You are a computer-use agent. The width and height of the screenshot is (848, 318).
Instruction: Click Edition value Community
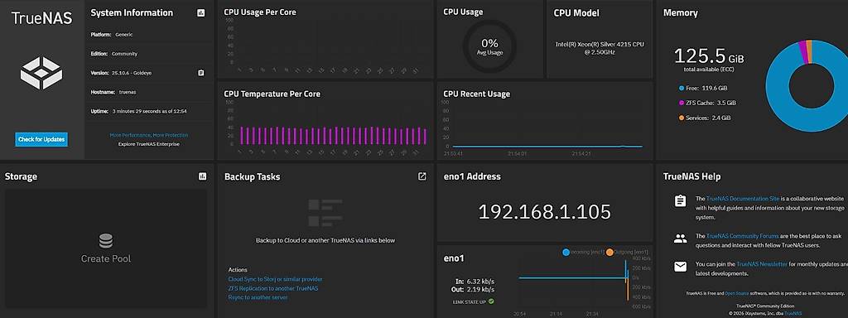(124, 54)
